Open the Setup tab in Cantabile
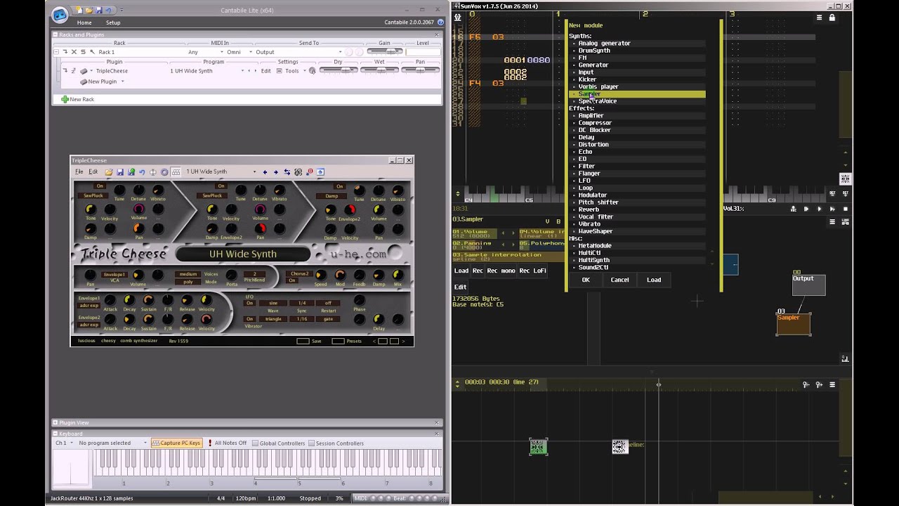The height and width of the screenshot is (506, 899). (112, 22)
